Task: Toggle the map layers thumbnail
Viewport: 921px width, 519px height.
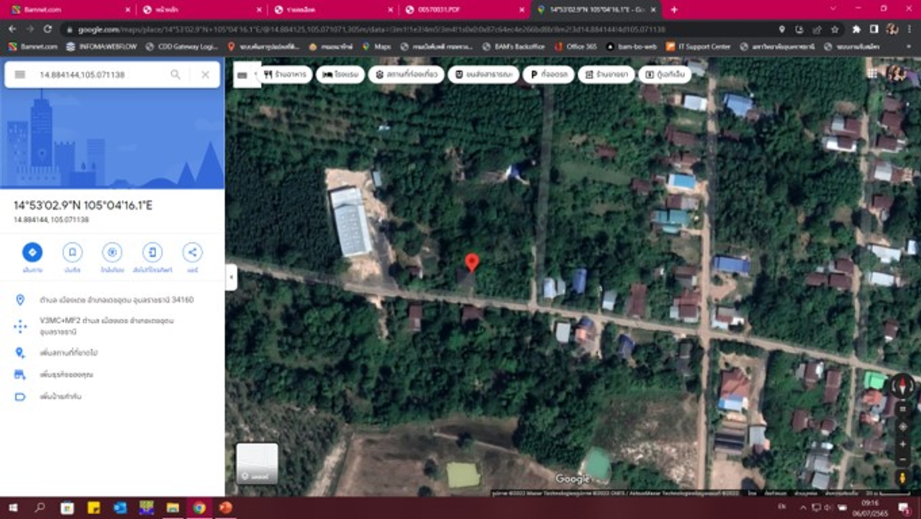Action: (257, 462)
